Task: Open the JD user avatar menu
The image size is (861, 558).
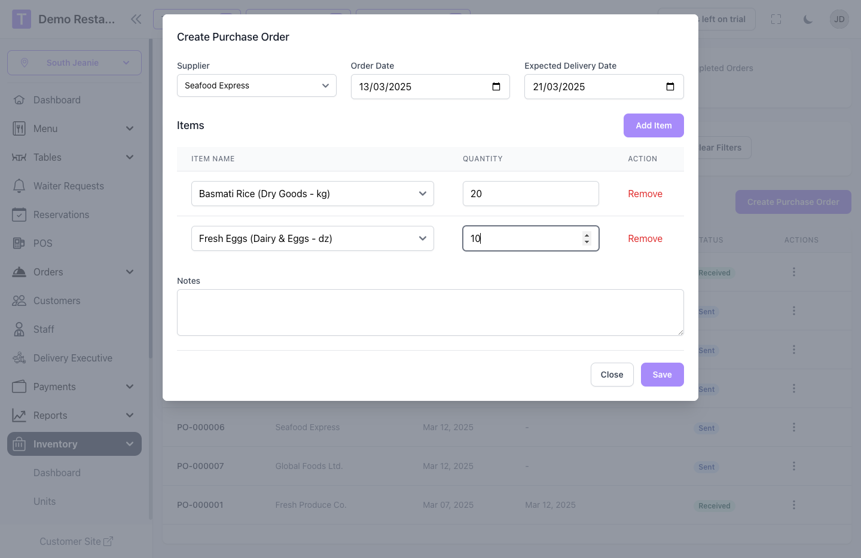Action: 839,19
